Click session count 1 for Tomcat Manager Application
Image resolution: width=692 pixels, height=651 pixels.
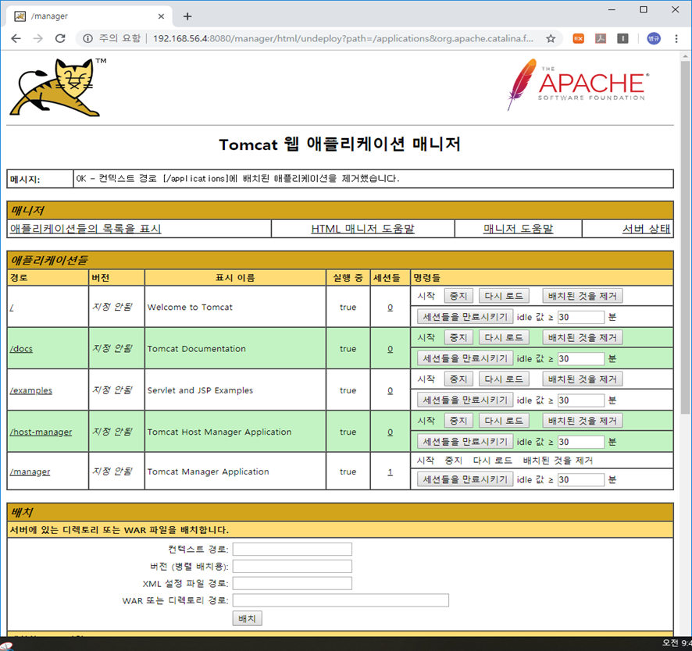[x=391, y=471]
